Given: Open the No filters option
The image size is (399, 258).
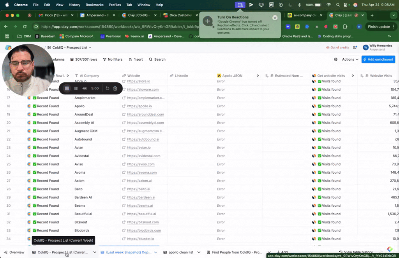Looking at the screenshot, I should coord(113,59).
